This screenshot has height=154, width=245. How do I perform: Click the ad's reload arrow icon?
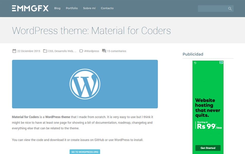[x=195, y=63]
